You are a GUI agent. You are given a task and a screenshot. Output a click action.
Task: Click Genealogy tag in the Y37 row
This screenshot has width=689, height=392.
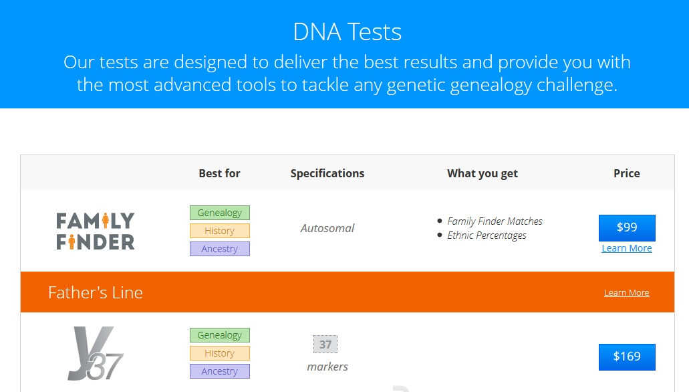(220, 335)
